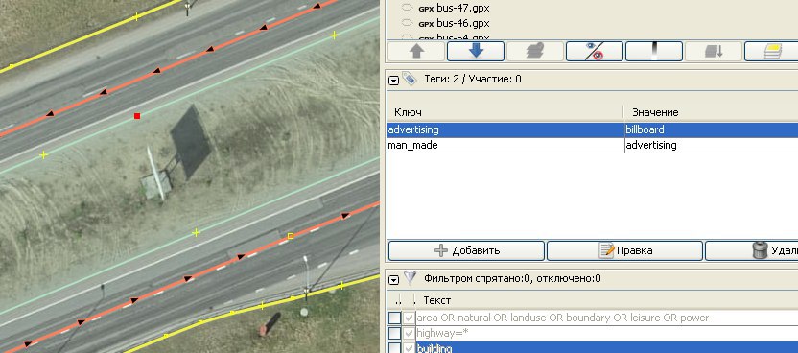Select the area OR natural OR landuse filter text

click(562, 318)
